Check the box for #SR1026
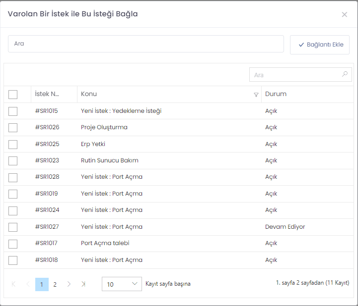 tap(13, 128)
